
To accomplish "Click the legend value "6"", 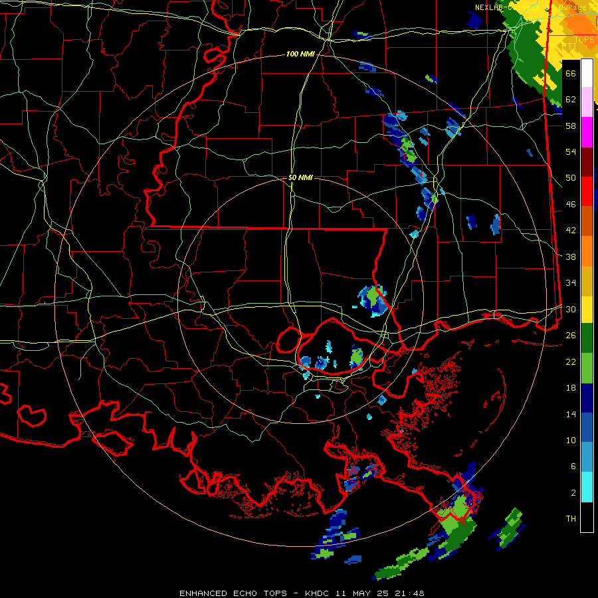I will (x=573, y=466).
